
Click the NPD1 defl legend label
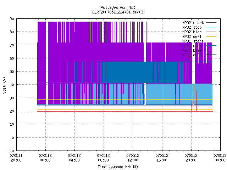point(192,55)
